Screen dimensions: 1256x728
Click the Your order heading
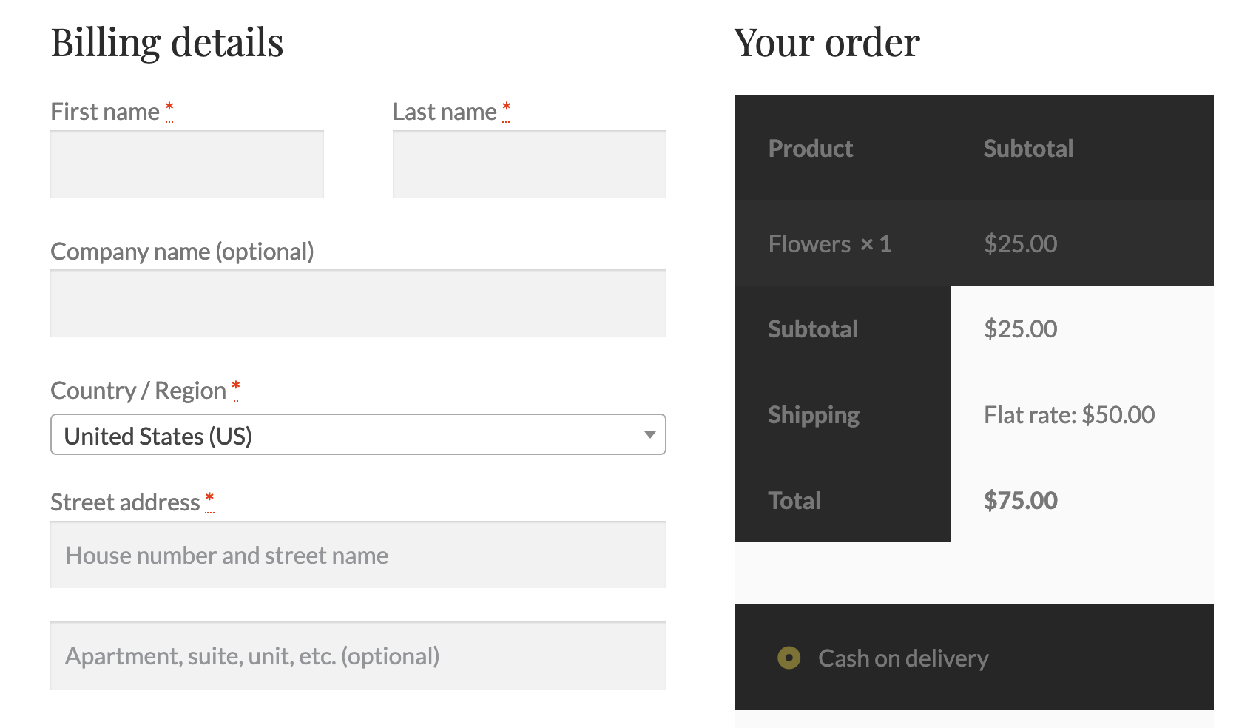pos(827,42)
